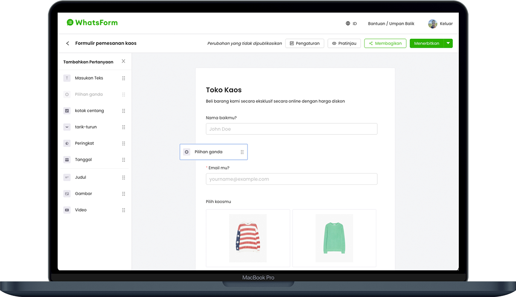The image size is (516, 297).
Task: Select the green sweater thumbnail
Action: (x=334, y=238)
